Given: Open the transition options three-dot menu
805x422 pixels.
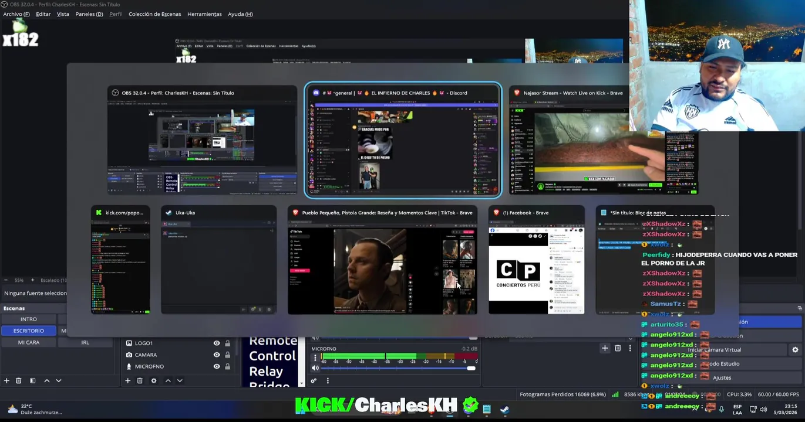Looking at the screenshot, I should 630,348.
